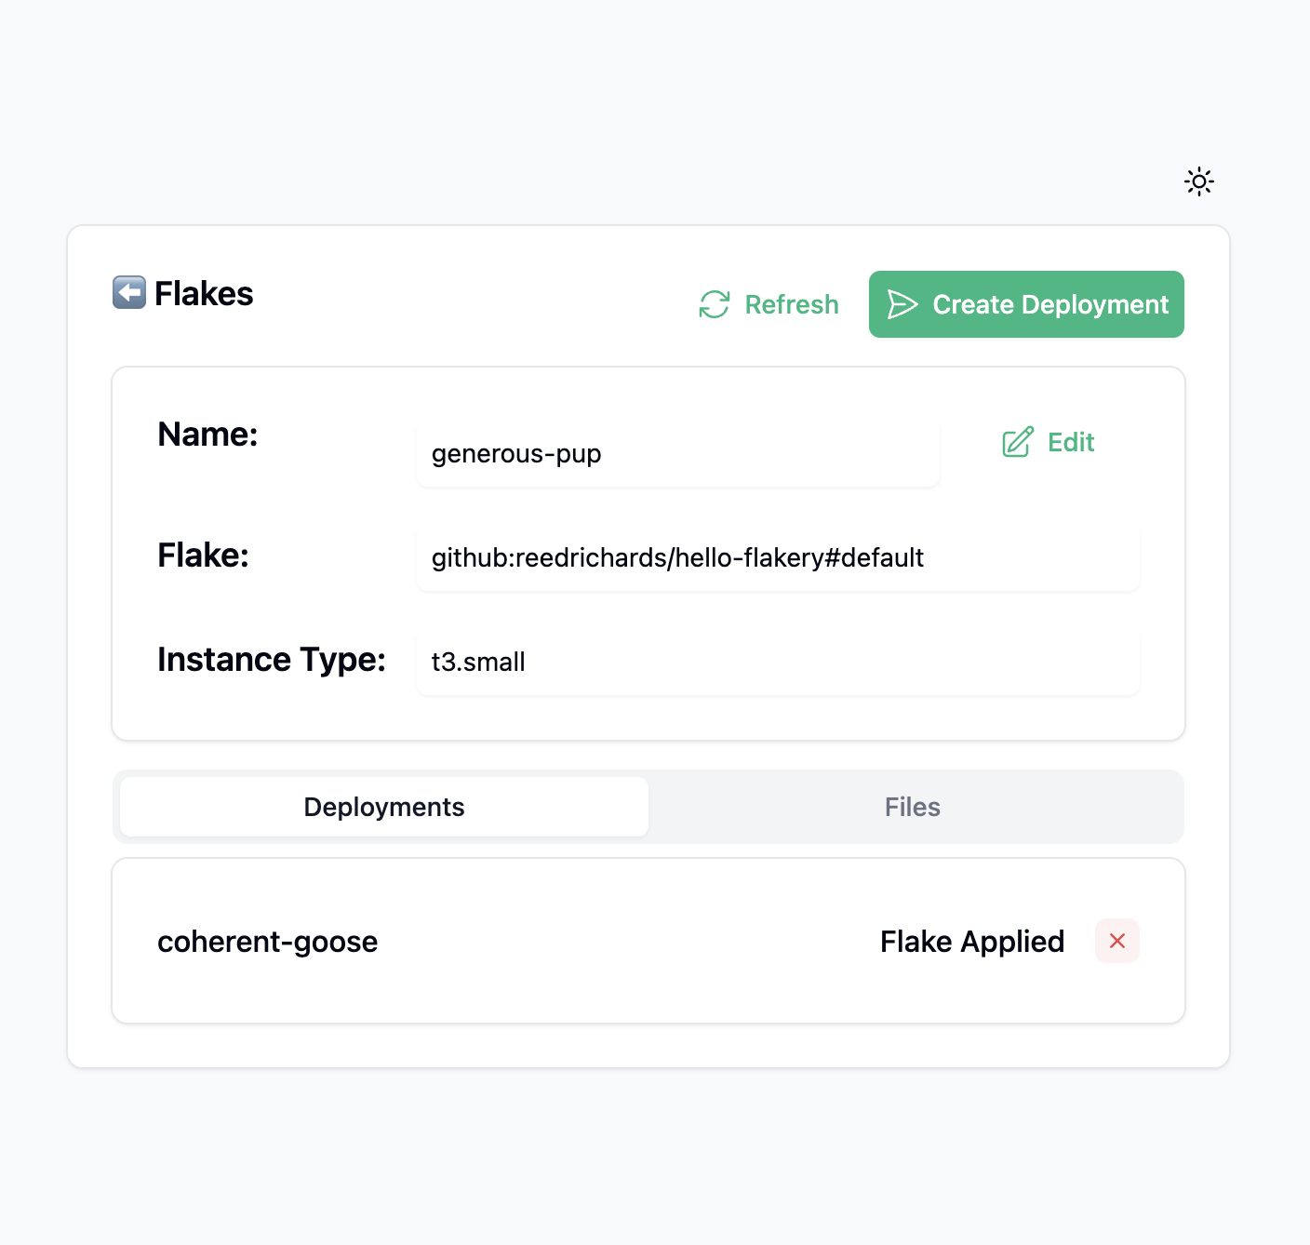Click the Edit text link

pos(1071,442)
